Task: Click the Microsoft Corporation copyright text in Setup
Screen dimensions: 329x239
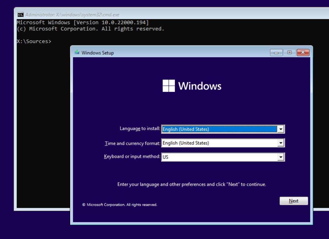Action: click(120, 205)
